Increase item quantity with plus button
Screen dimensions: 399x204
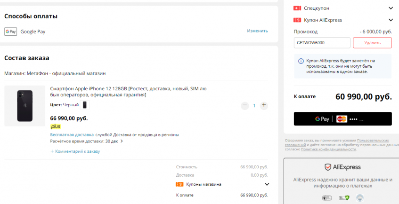click(x=264, y=105)
